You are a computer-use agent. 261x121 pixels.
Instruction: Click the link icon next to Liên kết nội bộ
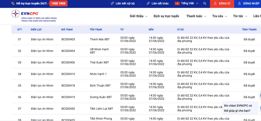112,4
